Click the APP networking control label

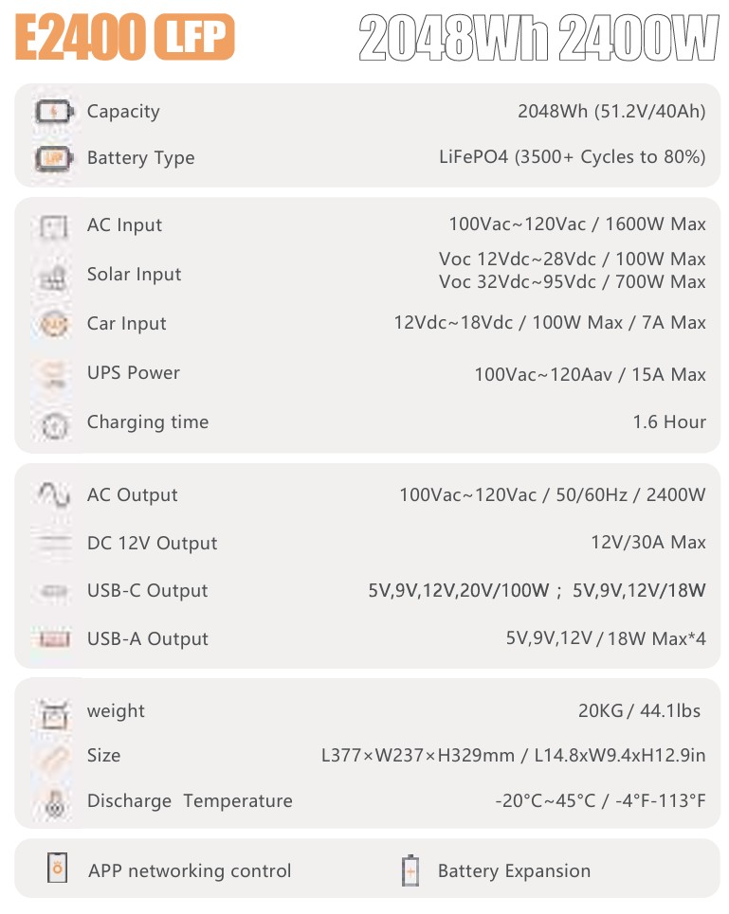click(190, 871)
